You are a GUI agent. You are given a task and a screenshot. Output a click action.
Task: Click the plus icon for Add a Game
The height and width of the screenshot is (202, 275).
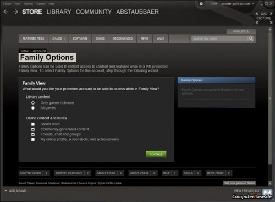click(5, 190)
